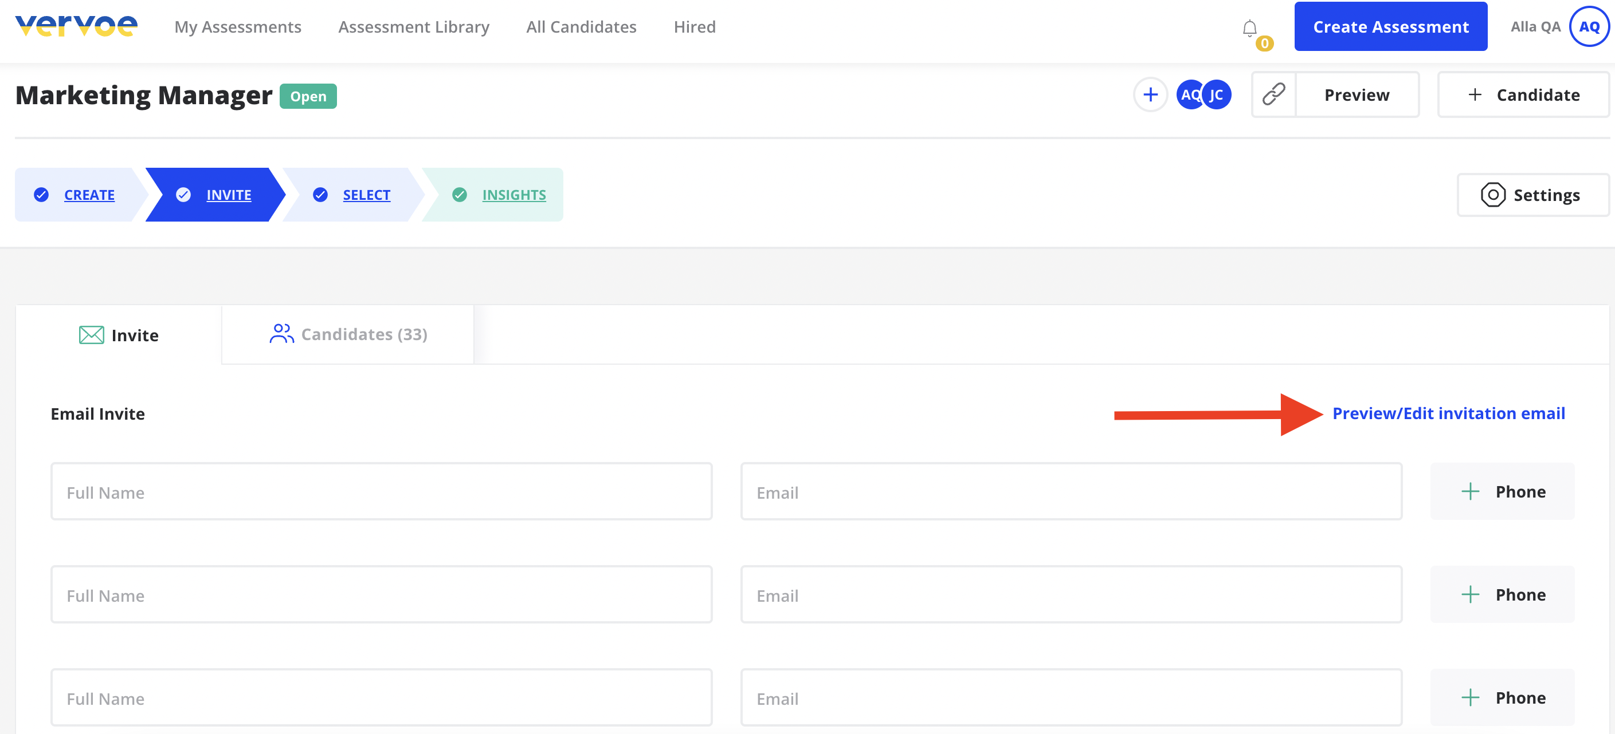Click the Marketing Manager title
Screen dimensions: 1615x734
pyautogui.click(x=144, y=95)
